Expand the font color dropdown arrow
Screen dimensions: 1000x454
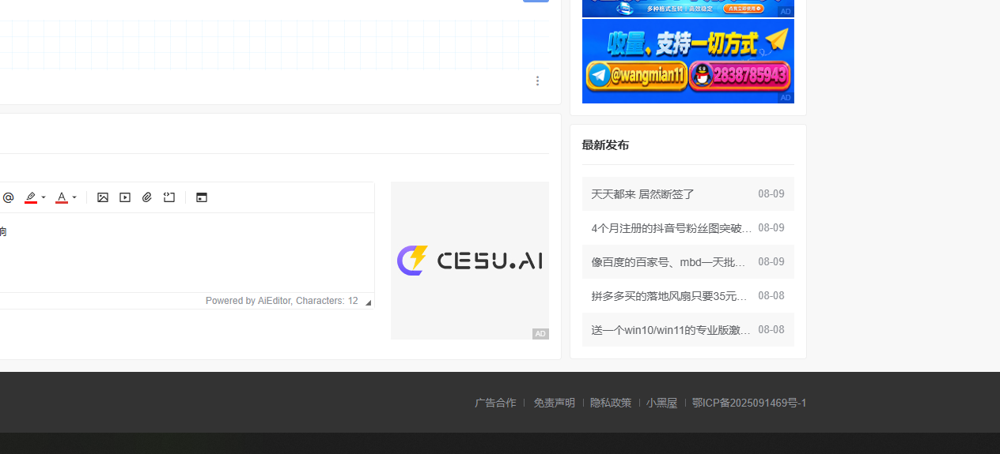click(74, 197)
